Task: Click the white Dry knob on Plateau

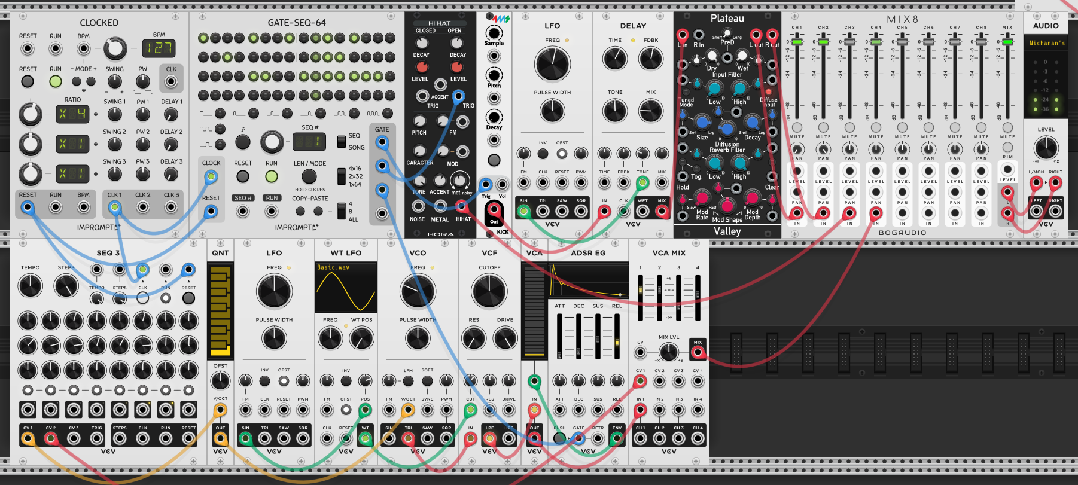Action: point(711,56)
